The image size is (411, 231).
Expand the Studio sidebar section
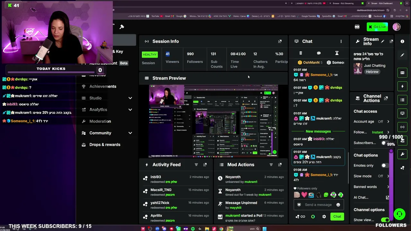click(130, 98)
